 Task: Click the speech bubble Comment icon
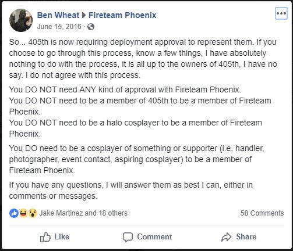click(x=128, y=237)
